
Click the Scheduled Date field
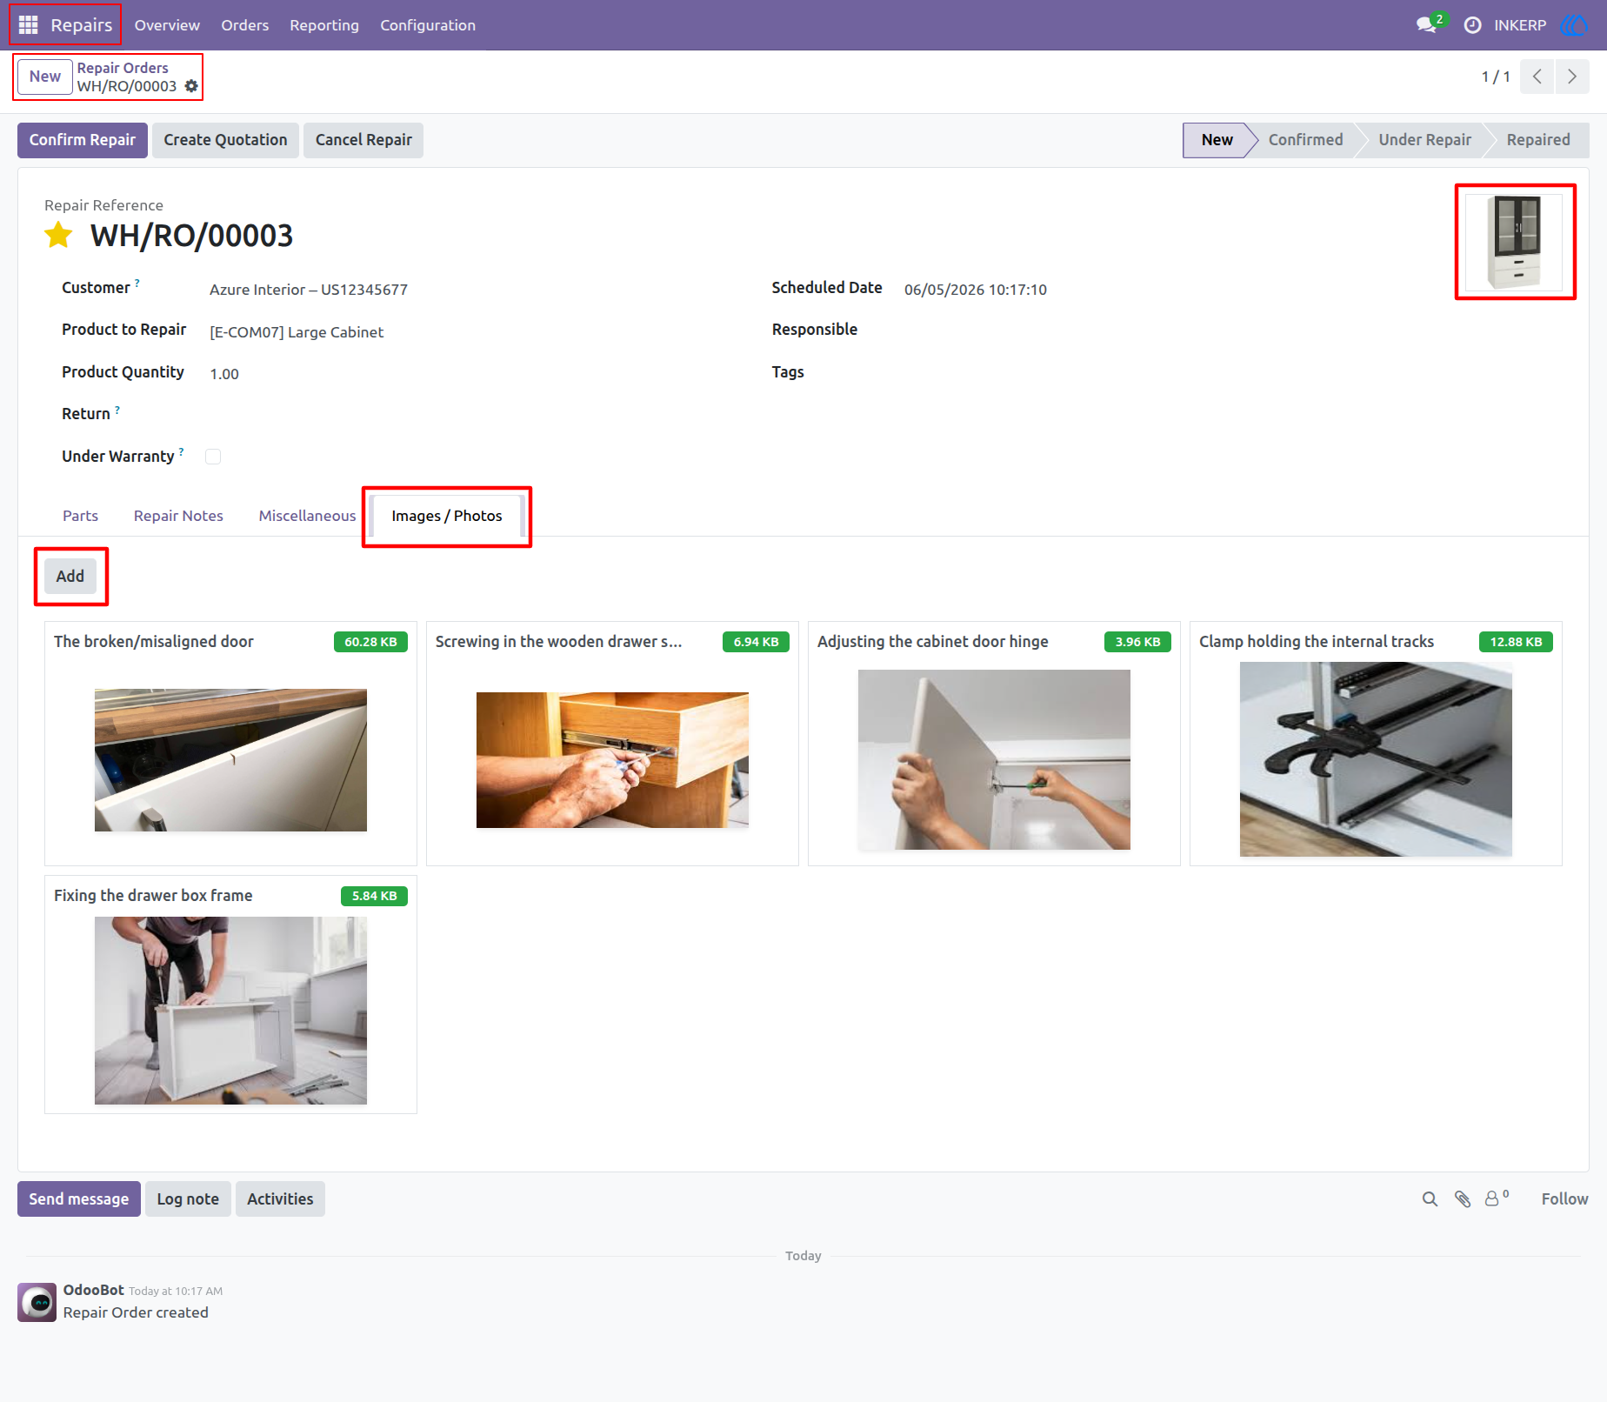click(x=976, y=290)
